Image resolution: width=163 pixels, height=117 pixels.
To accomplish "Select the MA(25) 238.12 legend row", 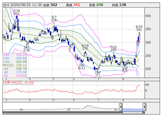I will pos(15,65).
